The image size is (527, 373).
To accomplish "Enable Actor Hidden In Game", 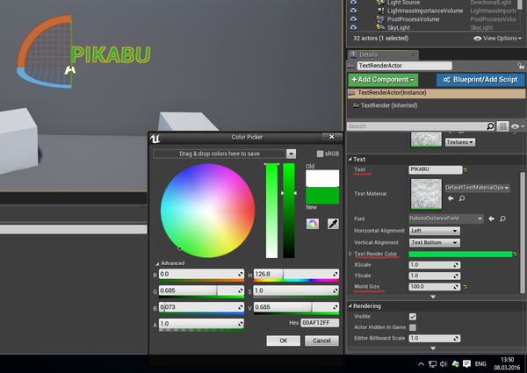I will pyautogui.click(x=413, y=326).
